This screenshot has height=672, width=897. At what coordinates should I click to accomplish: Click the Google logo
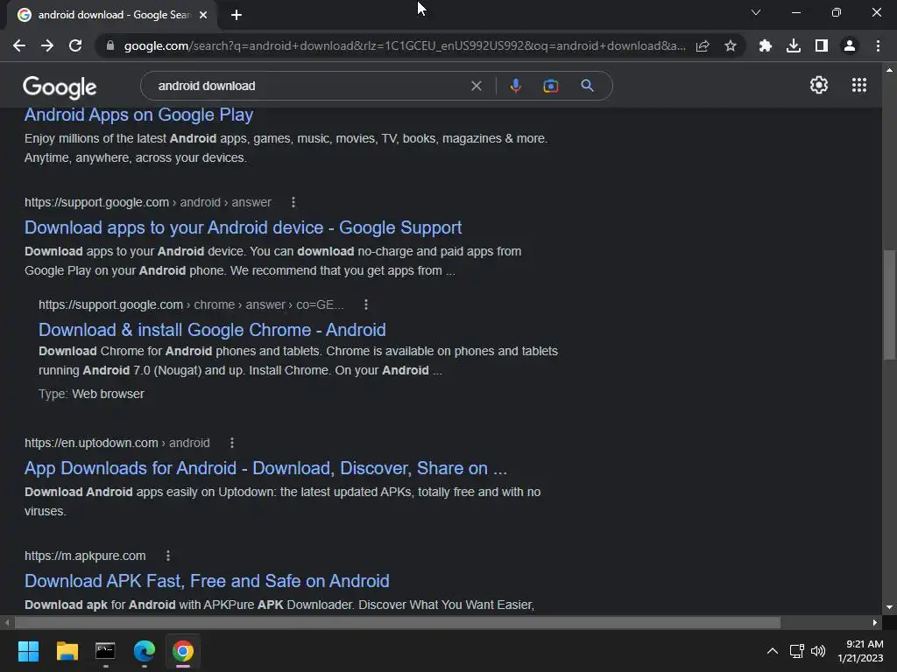60,87
